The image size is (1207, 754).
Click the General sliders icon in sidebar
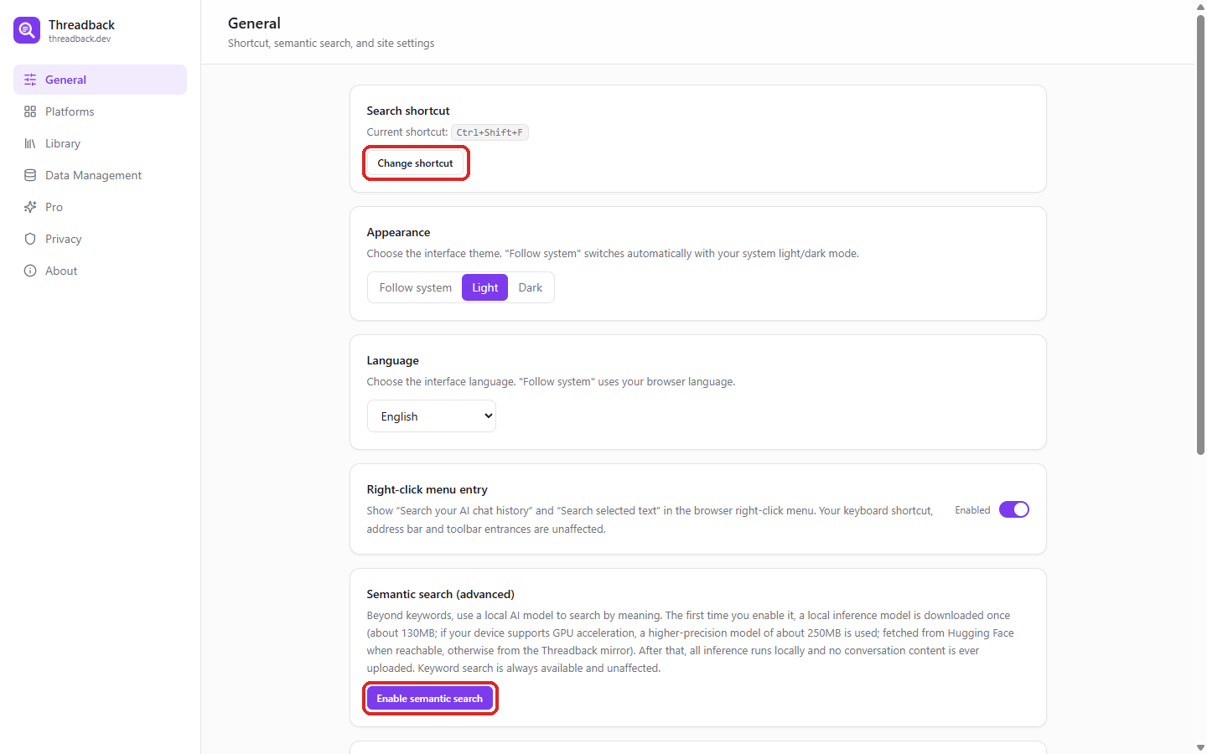pyautogui.click(x=30, y=80)
